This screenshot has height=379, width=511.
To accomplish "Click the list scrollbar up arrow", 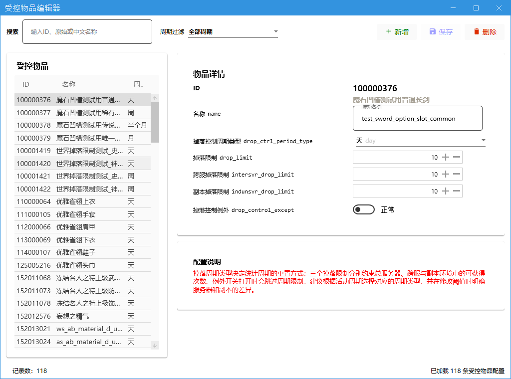I will (x=155, y=98).
